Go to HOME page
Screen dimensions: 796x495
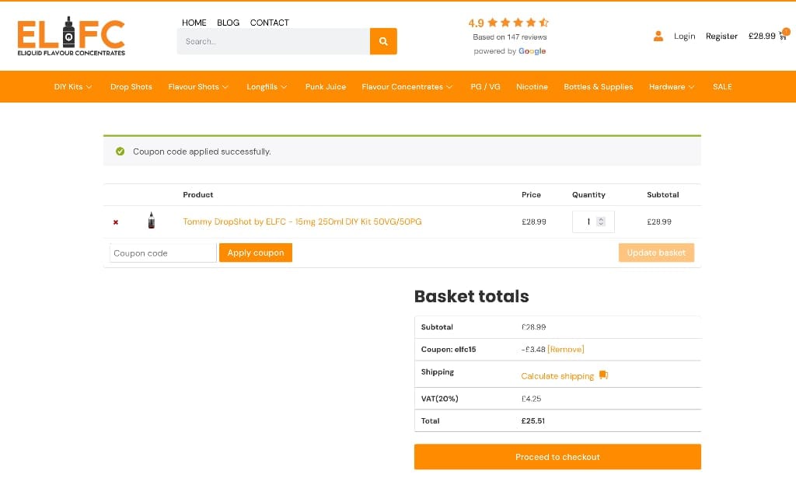[194, 23]
